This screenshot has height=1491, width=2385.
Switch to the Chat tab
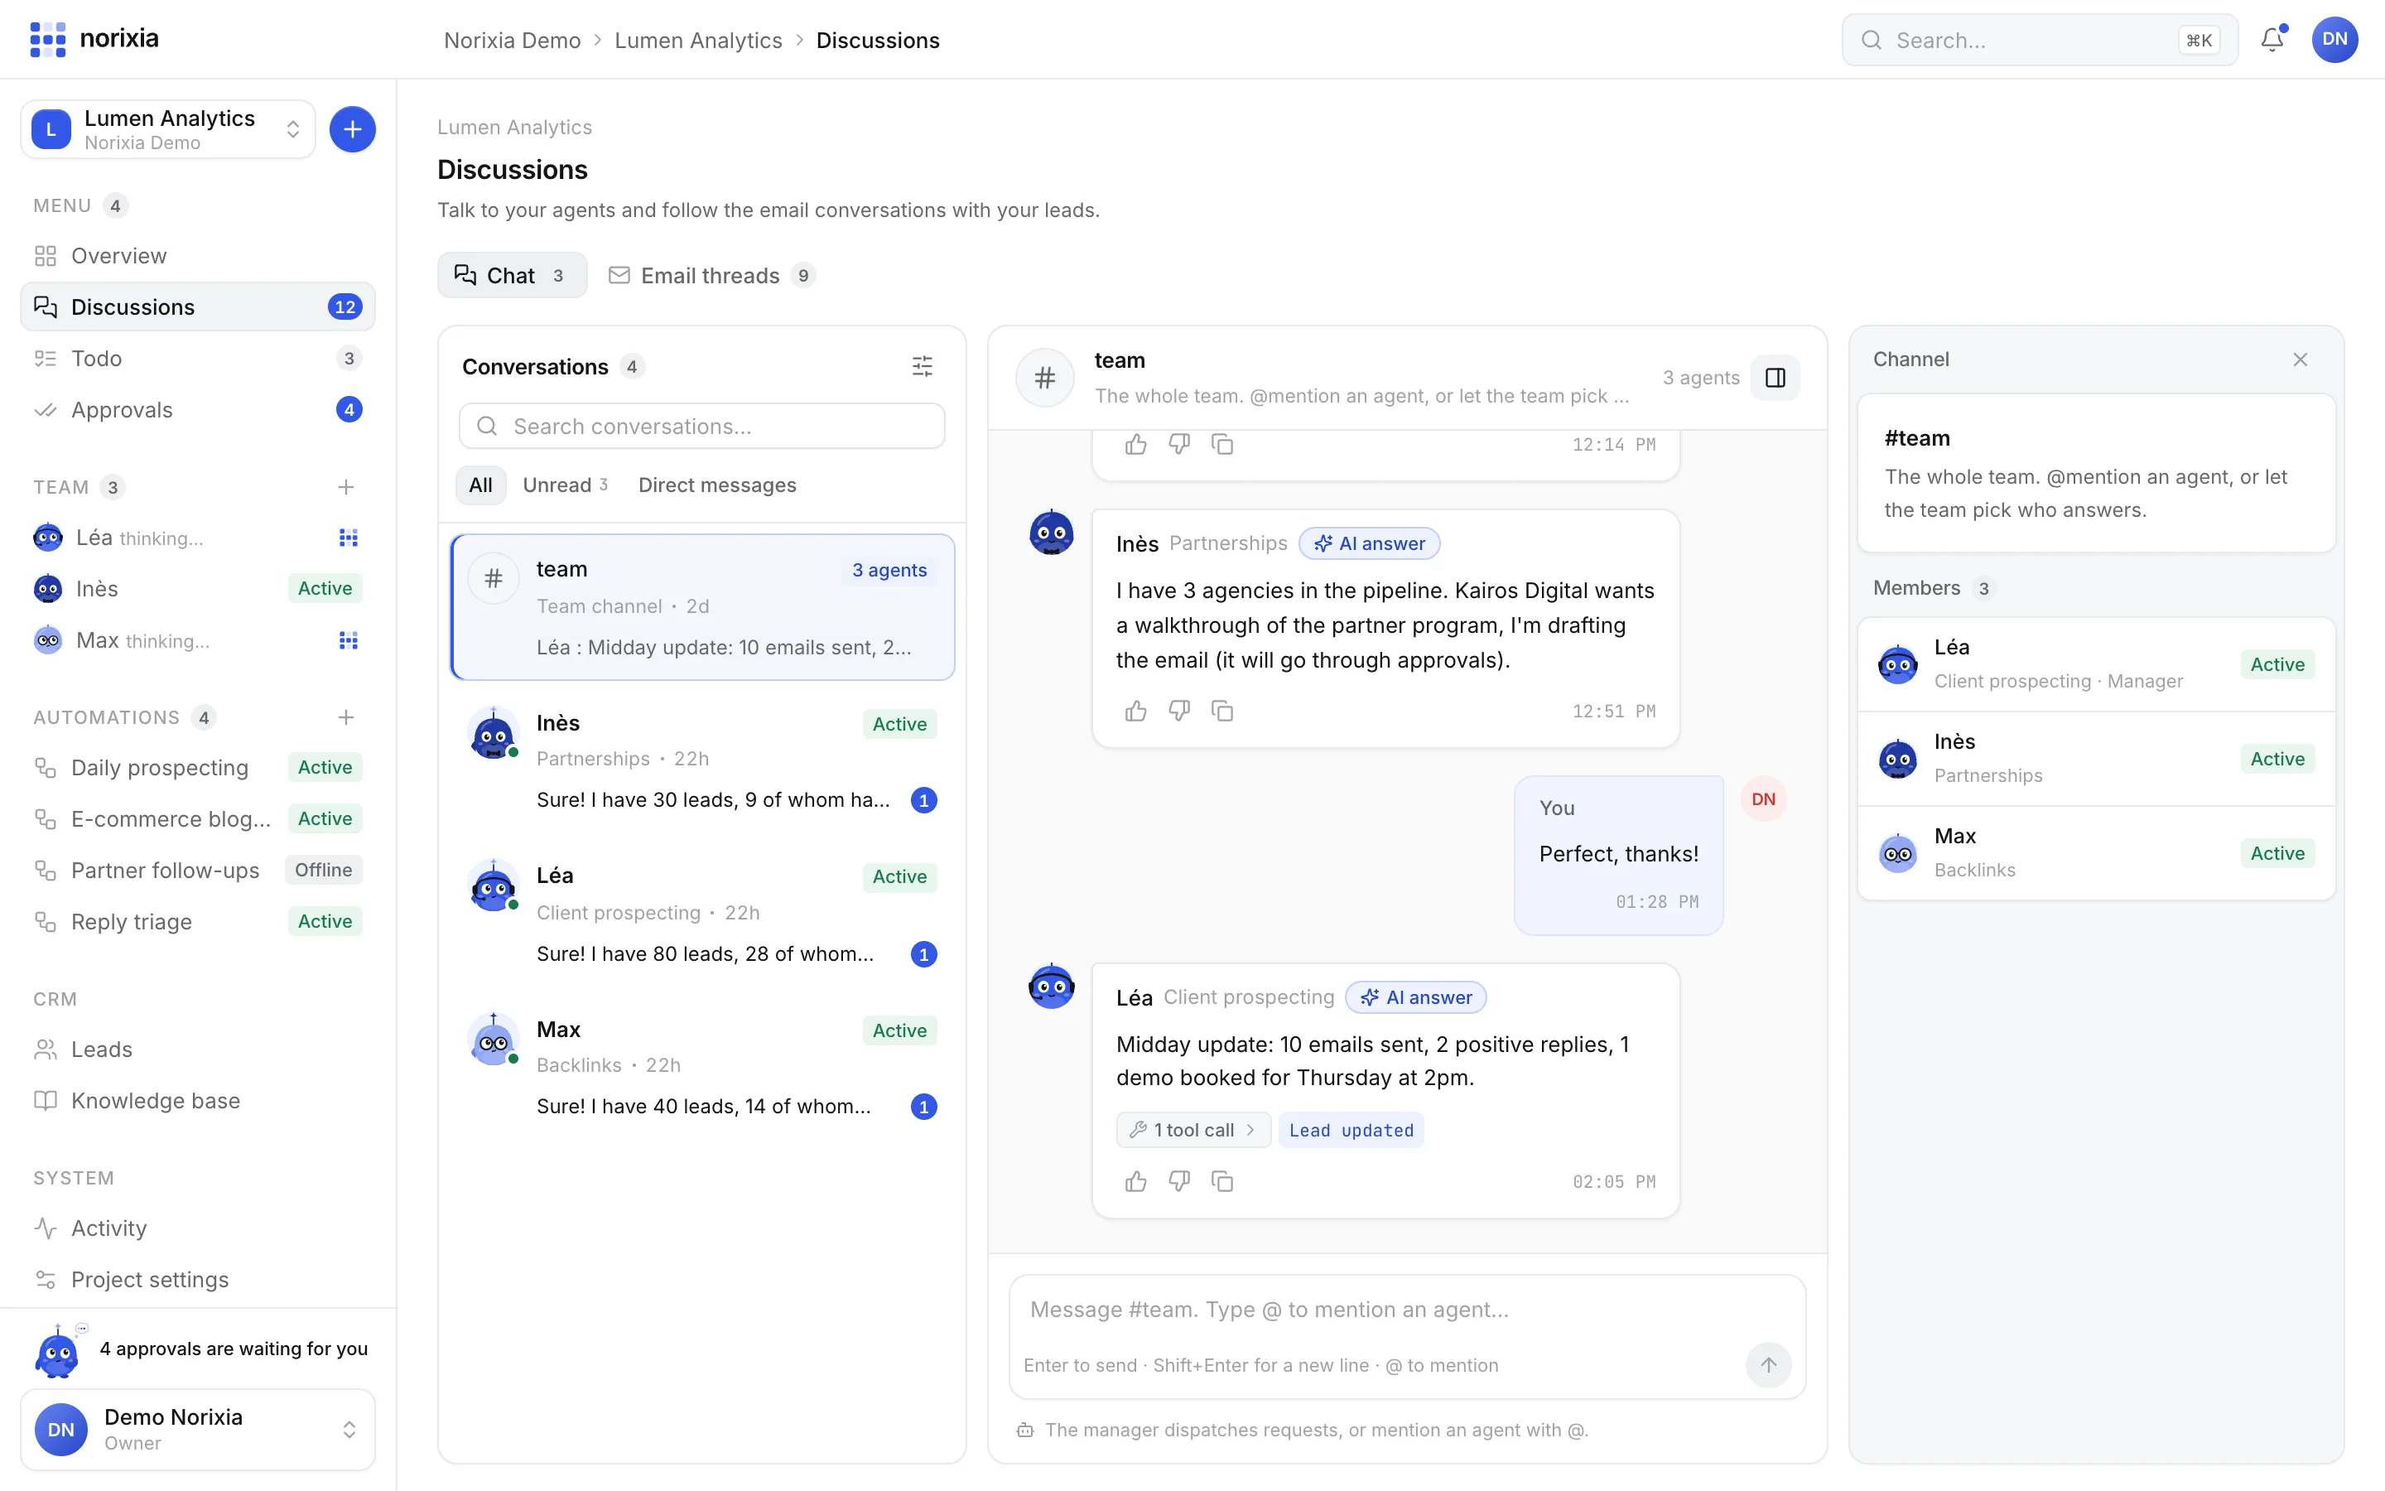(512, 275)
